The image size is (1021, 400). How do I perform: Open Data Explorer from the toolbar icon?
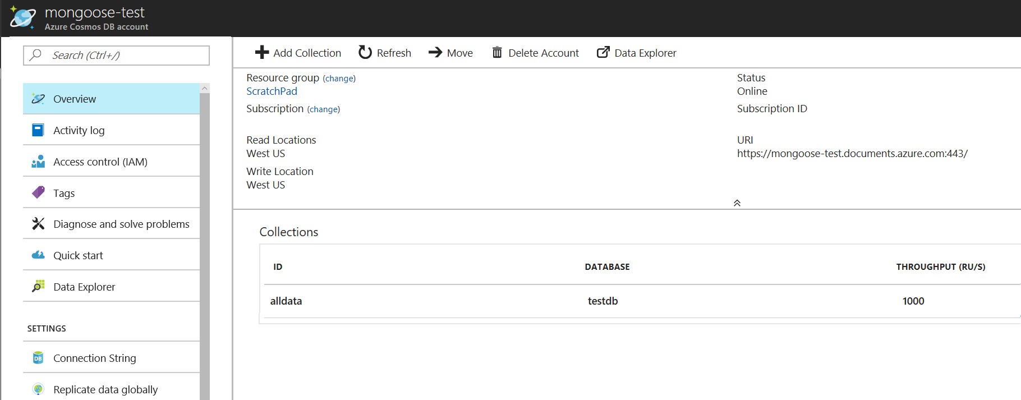[603, 53]
